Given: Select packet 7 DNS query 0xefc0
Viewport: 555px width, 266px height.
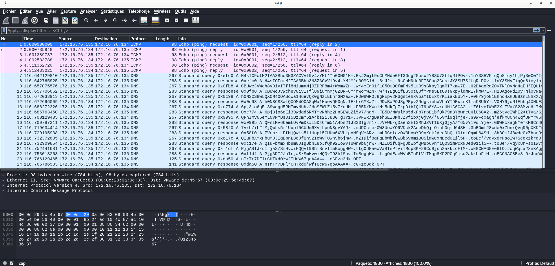Looking at the screenshot, I should (x=271, y=76).
